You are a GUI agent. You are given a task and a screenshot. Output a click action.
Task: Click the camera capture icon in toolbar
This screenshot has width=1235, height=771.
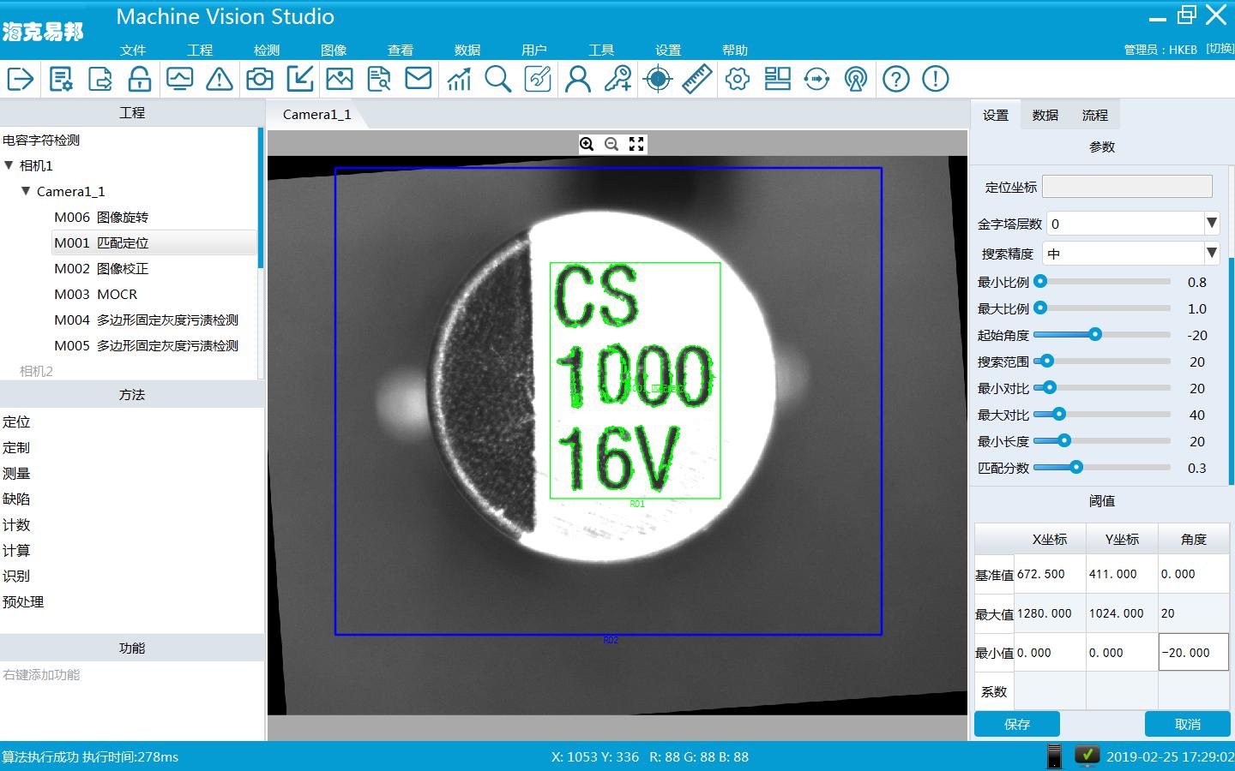(259, 80)
